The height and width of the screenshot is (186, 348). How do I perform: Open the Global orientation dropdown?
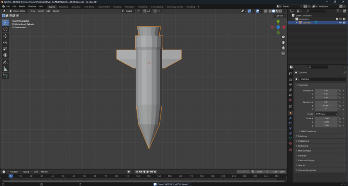pos(128,11)
